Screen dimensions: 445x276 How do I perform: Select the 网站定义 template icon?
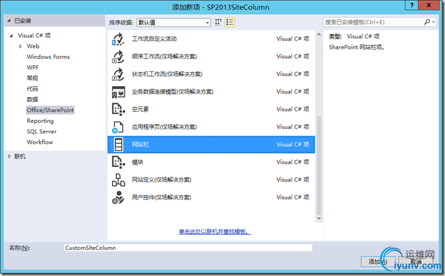pos(118,180)
